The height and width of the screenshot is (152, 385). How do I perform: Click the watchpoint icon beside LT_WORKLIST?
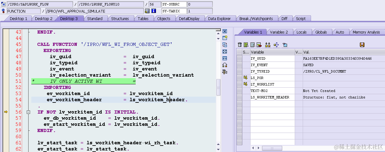tap(245, 84)
